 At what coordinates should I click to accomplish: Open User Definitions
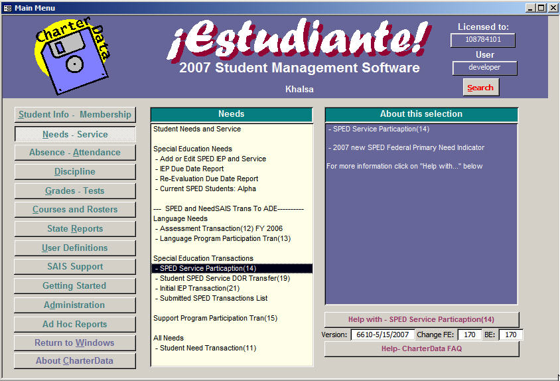(75, 248)
